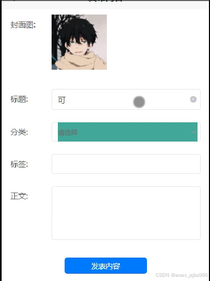Open the 请选择 category selector
Image resolution: width=210 pixels, height=281 pixels.
coord(126,132)
